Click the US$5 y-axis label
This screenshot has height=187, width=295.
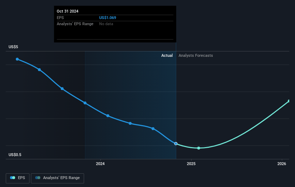pyautogui.click(x=13, y=47)
